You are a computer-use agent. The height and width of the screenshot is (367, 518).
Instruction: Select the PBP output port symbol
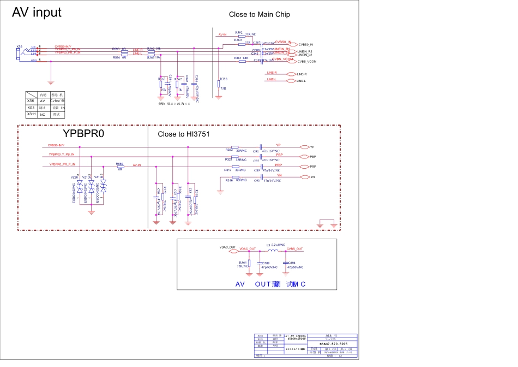[305, 157]
